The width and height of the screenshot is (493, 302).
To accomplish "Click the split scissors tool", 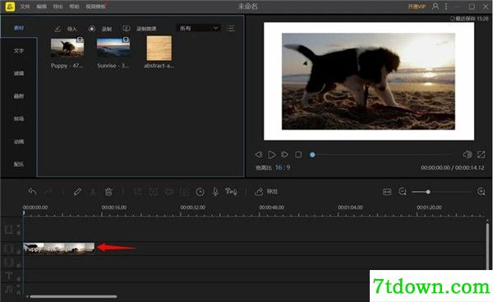I will pos(93,191).
